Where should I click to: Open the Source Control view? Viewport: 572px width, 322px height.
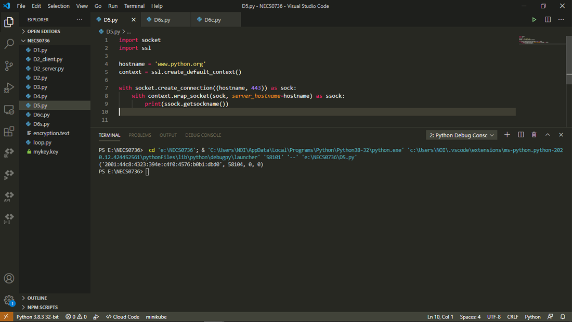9,66
